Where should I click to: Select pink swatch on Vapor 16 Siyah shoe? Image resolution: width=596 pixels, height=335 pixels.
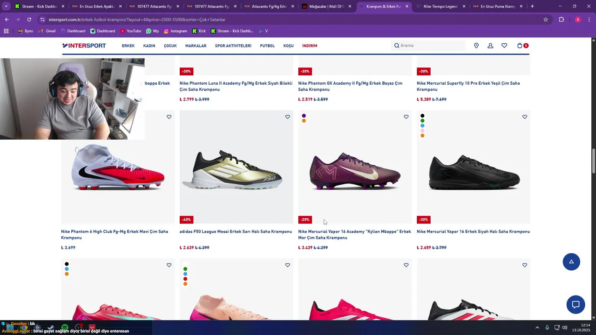422,131
